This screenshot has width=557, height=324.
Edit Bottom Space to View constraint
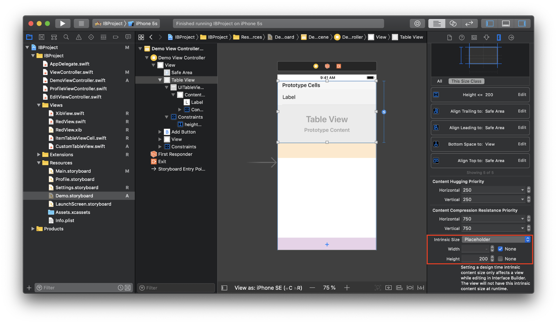(522, 144)
